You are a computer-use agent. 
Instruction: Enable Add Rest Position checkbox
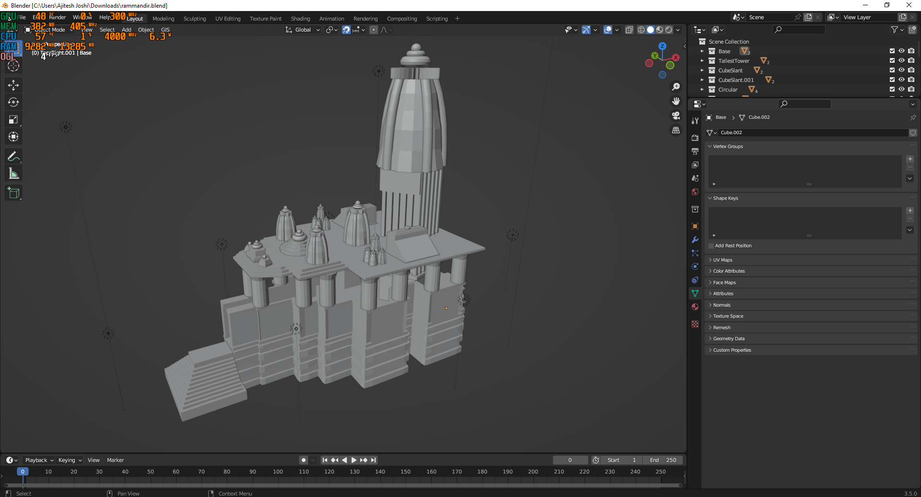click(711, 246)
